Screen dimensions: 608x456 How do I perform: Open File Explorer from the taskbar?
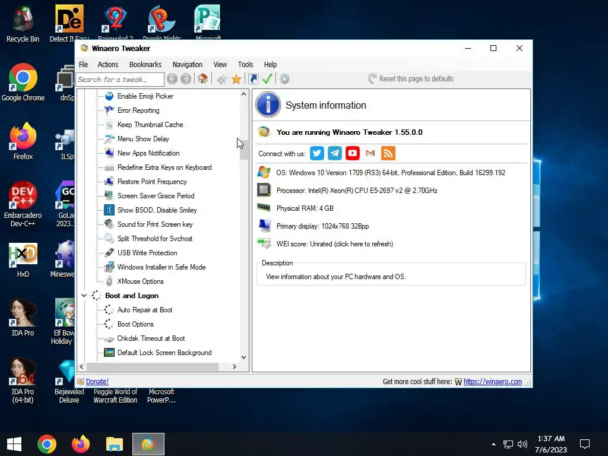pyautogui.click(x=115, y=444)
